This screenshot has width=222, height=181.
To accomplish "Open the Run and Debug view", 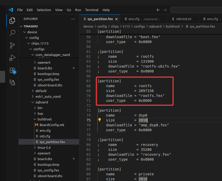I will [x=12, y=58].
